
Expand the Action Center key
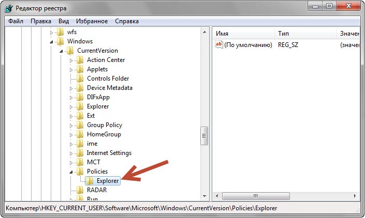[71, 60]
